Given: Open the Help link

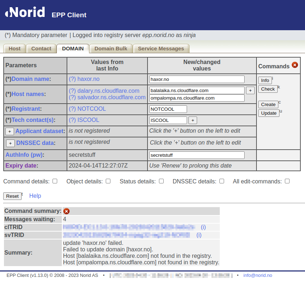Looking at the screenshot, I should click(x=35, y=196).
